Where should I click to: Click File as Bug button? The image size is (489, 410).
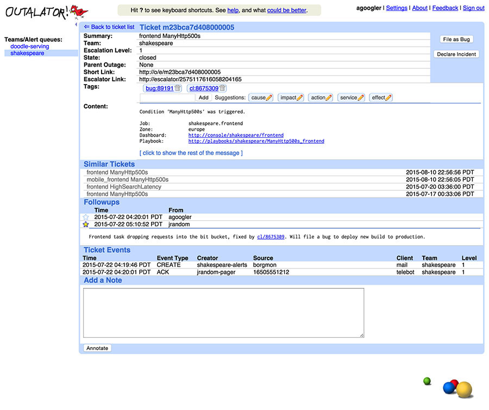tap(456, 39)
